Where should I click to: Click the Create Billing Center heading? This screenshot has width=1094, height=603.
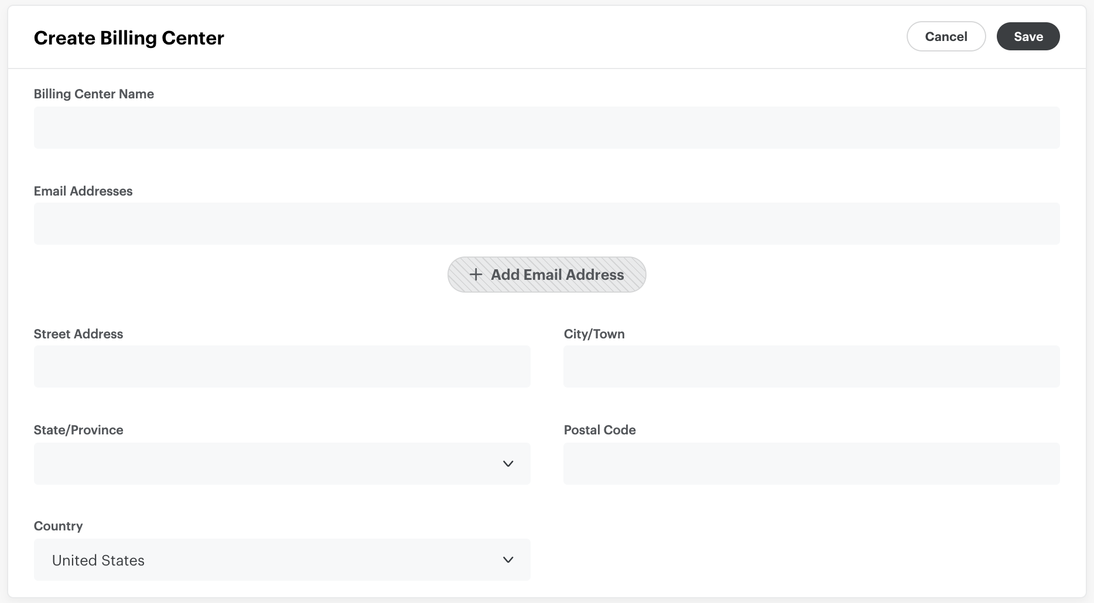pyautogui.click(x=128, y=37)
